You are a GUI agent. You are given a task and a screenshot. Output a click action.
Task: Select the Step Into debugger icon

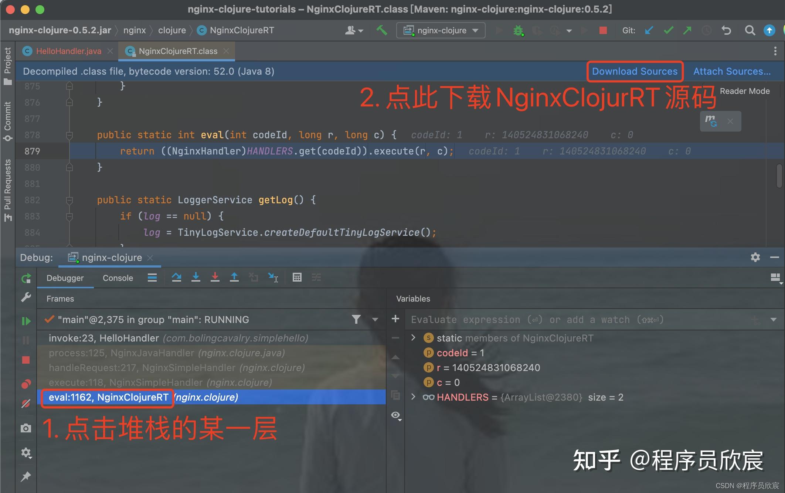196,278
